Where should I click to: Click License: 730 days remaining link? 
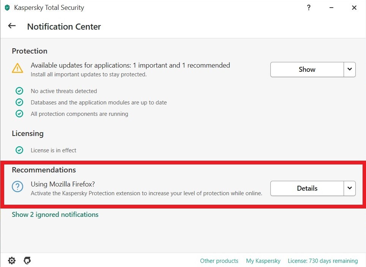(323, 261)
